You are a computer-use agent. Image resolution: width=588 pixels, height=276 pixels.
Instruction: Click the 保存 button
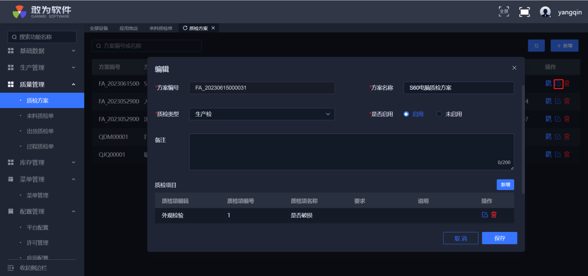coord(499,238)
